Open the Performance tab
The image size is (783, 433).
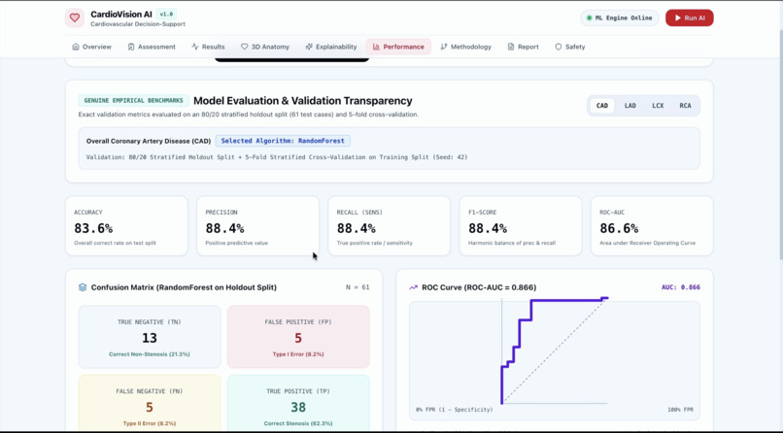(398, 47)
